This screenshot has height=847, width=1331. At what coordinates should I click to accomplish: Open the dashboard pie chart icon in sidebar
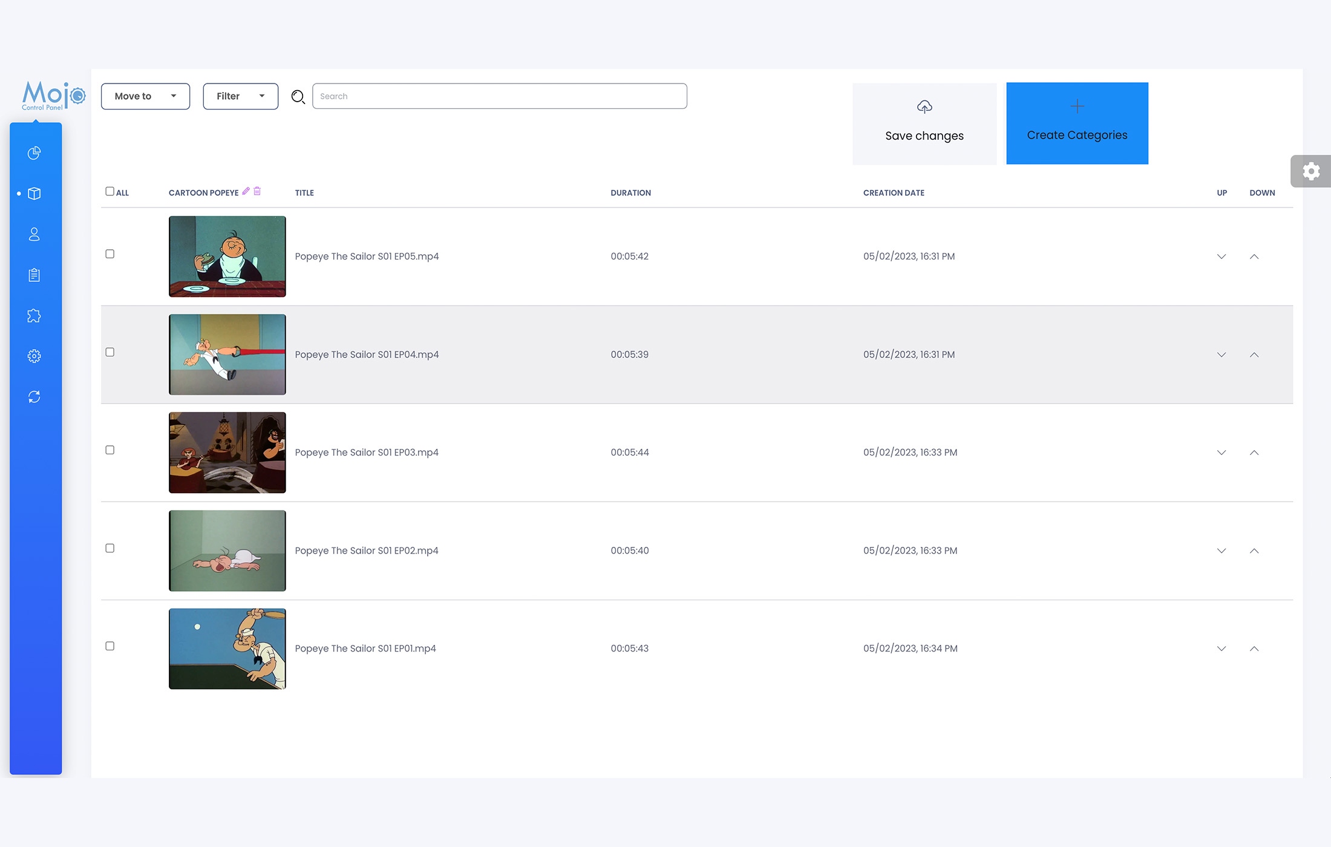coord(34,152)
